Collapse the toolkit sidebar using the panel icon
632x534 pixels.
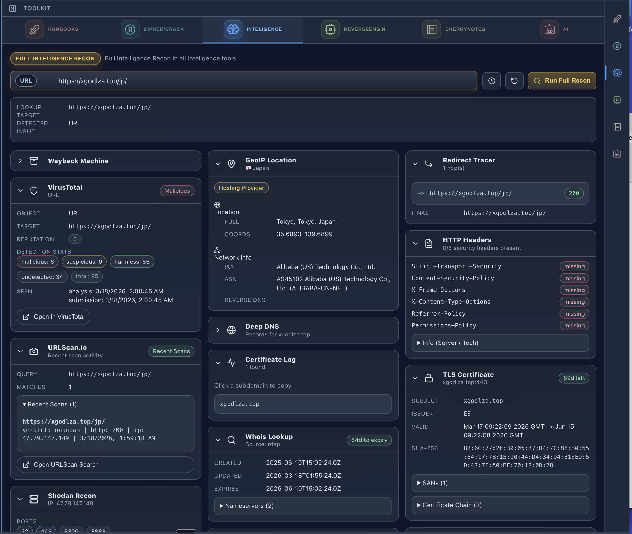[x=13, y=8]
